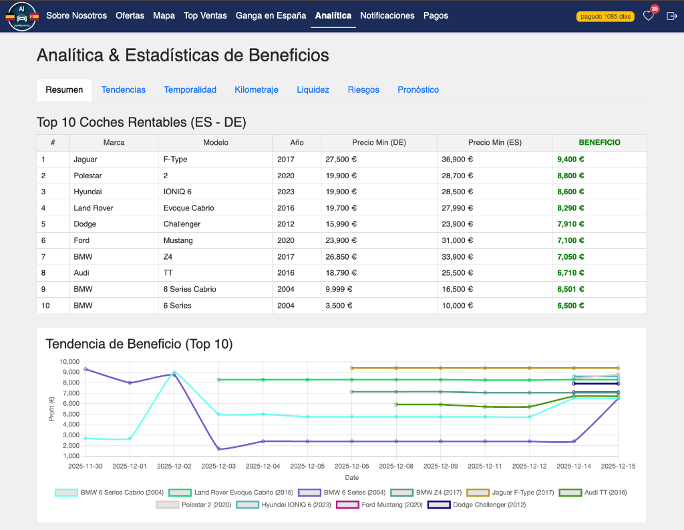Open favorites via the heart icon
This screenshot has width=684, height=530.
tap(648, 16)
